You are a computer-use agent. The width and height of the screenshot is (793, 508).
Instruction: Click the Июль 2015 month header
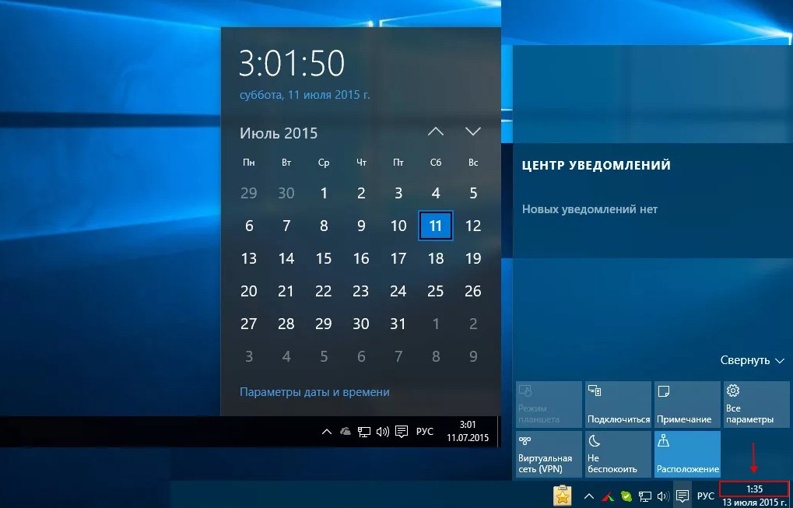tap(279, 134)
